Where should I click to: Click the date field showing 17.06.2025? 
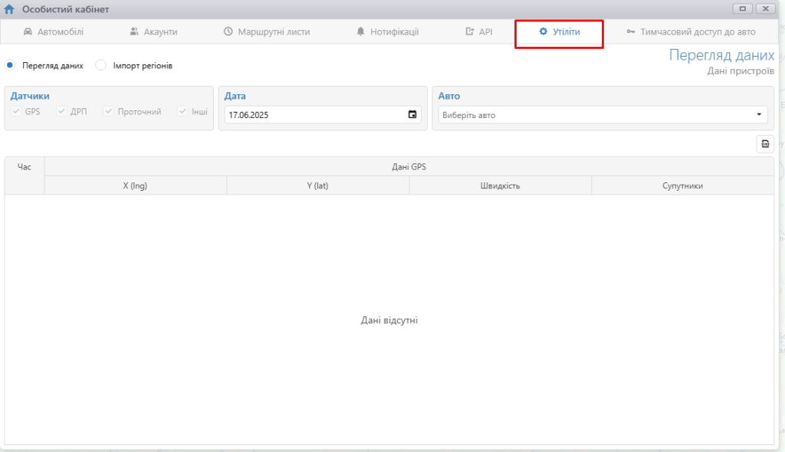(323, 115)
